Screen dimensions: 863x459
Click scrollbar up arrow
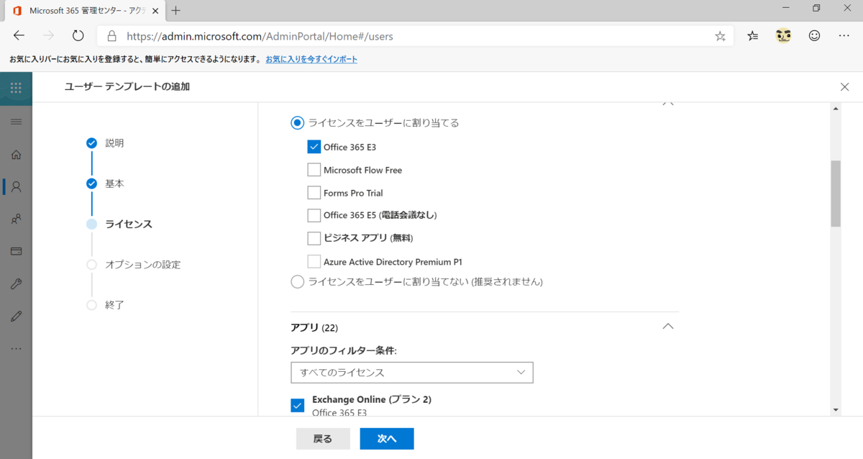tap(836, 109)
